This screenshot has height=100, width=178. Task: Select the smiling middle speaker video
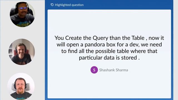(22, 52)
